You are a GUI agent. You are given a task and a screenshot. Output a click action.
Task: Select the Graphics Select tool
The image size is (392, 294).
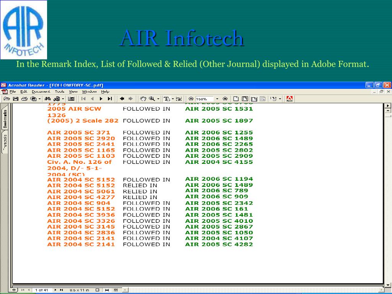point(179,99)
